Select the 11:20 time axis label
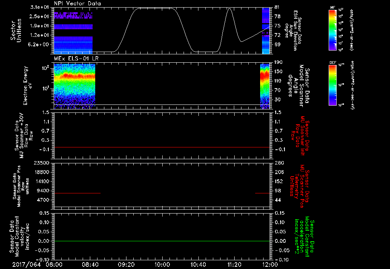 234,264
